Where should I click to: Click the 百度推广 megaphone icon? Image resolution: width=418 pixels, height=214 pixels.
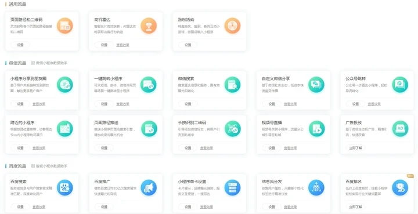tap(149, 188)
